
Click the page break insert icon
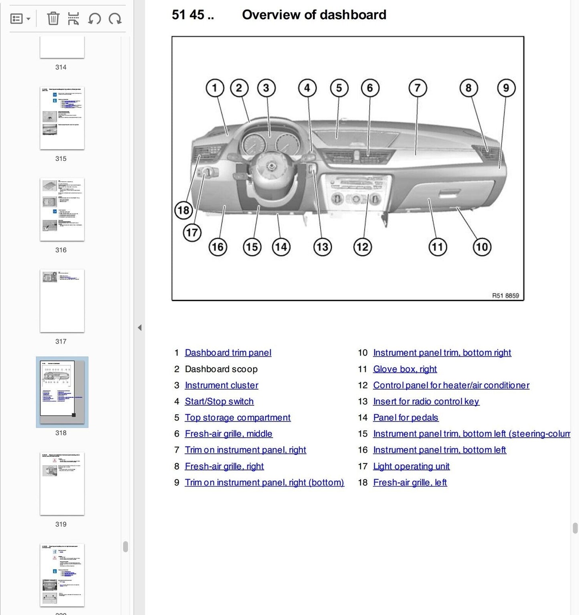pos(73,19)
